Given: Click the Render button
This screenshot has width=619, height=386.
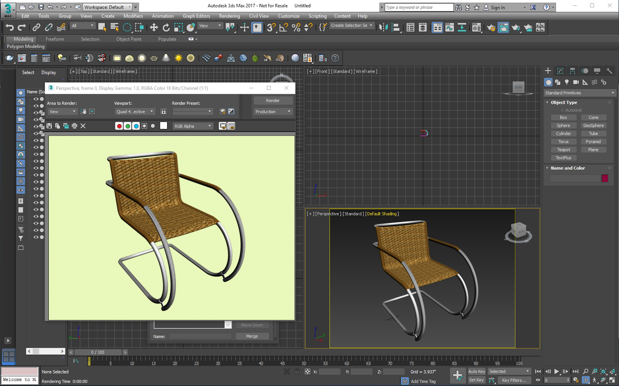Looking at the screenshot, I should [273, 100].
